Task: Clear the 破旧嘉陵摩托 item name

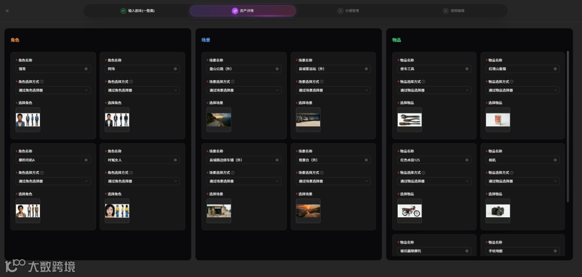Action: (x=467, y=251)
